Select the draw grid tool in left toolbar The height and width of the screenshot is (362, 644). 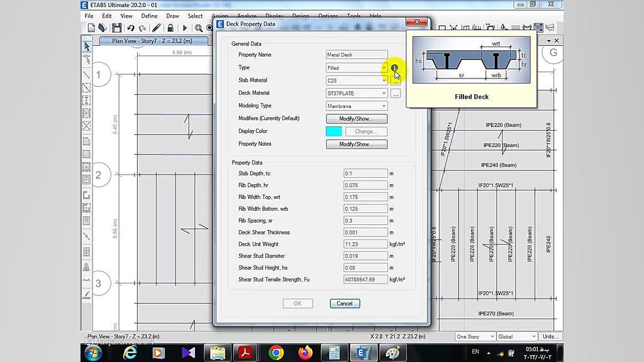click(x=87, y=252)
